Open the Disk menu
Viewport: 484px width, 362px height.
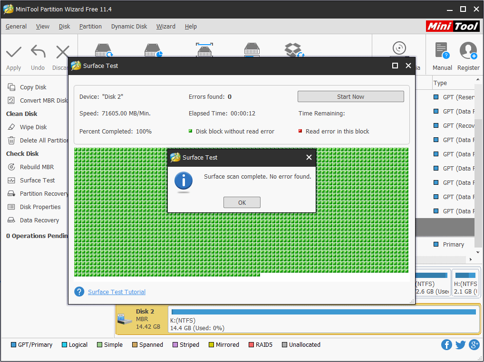pos(64,27)
